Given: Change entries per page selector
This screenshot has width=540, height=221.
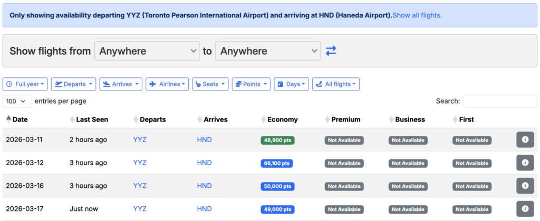Looking at the screenshot, I should [x=17, y=101].
